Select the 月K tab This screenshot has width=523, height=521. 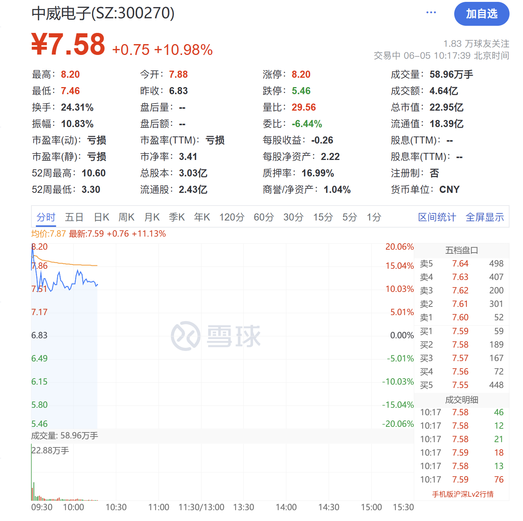click(x=152, y=217)
